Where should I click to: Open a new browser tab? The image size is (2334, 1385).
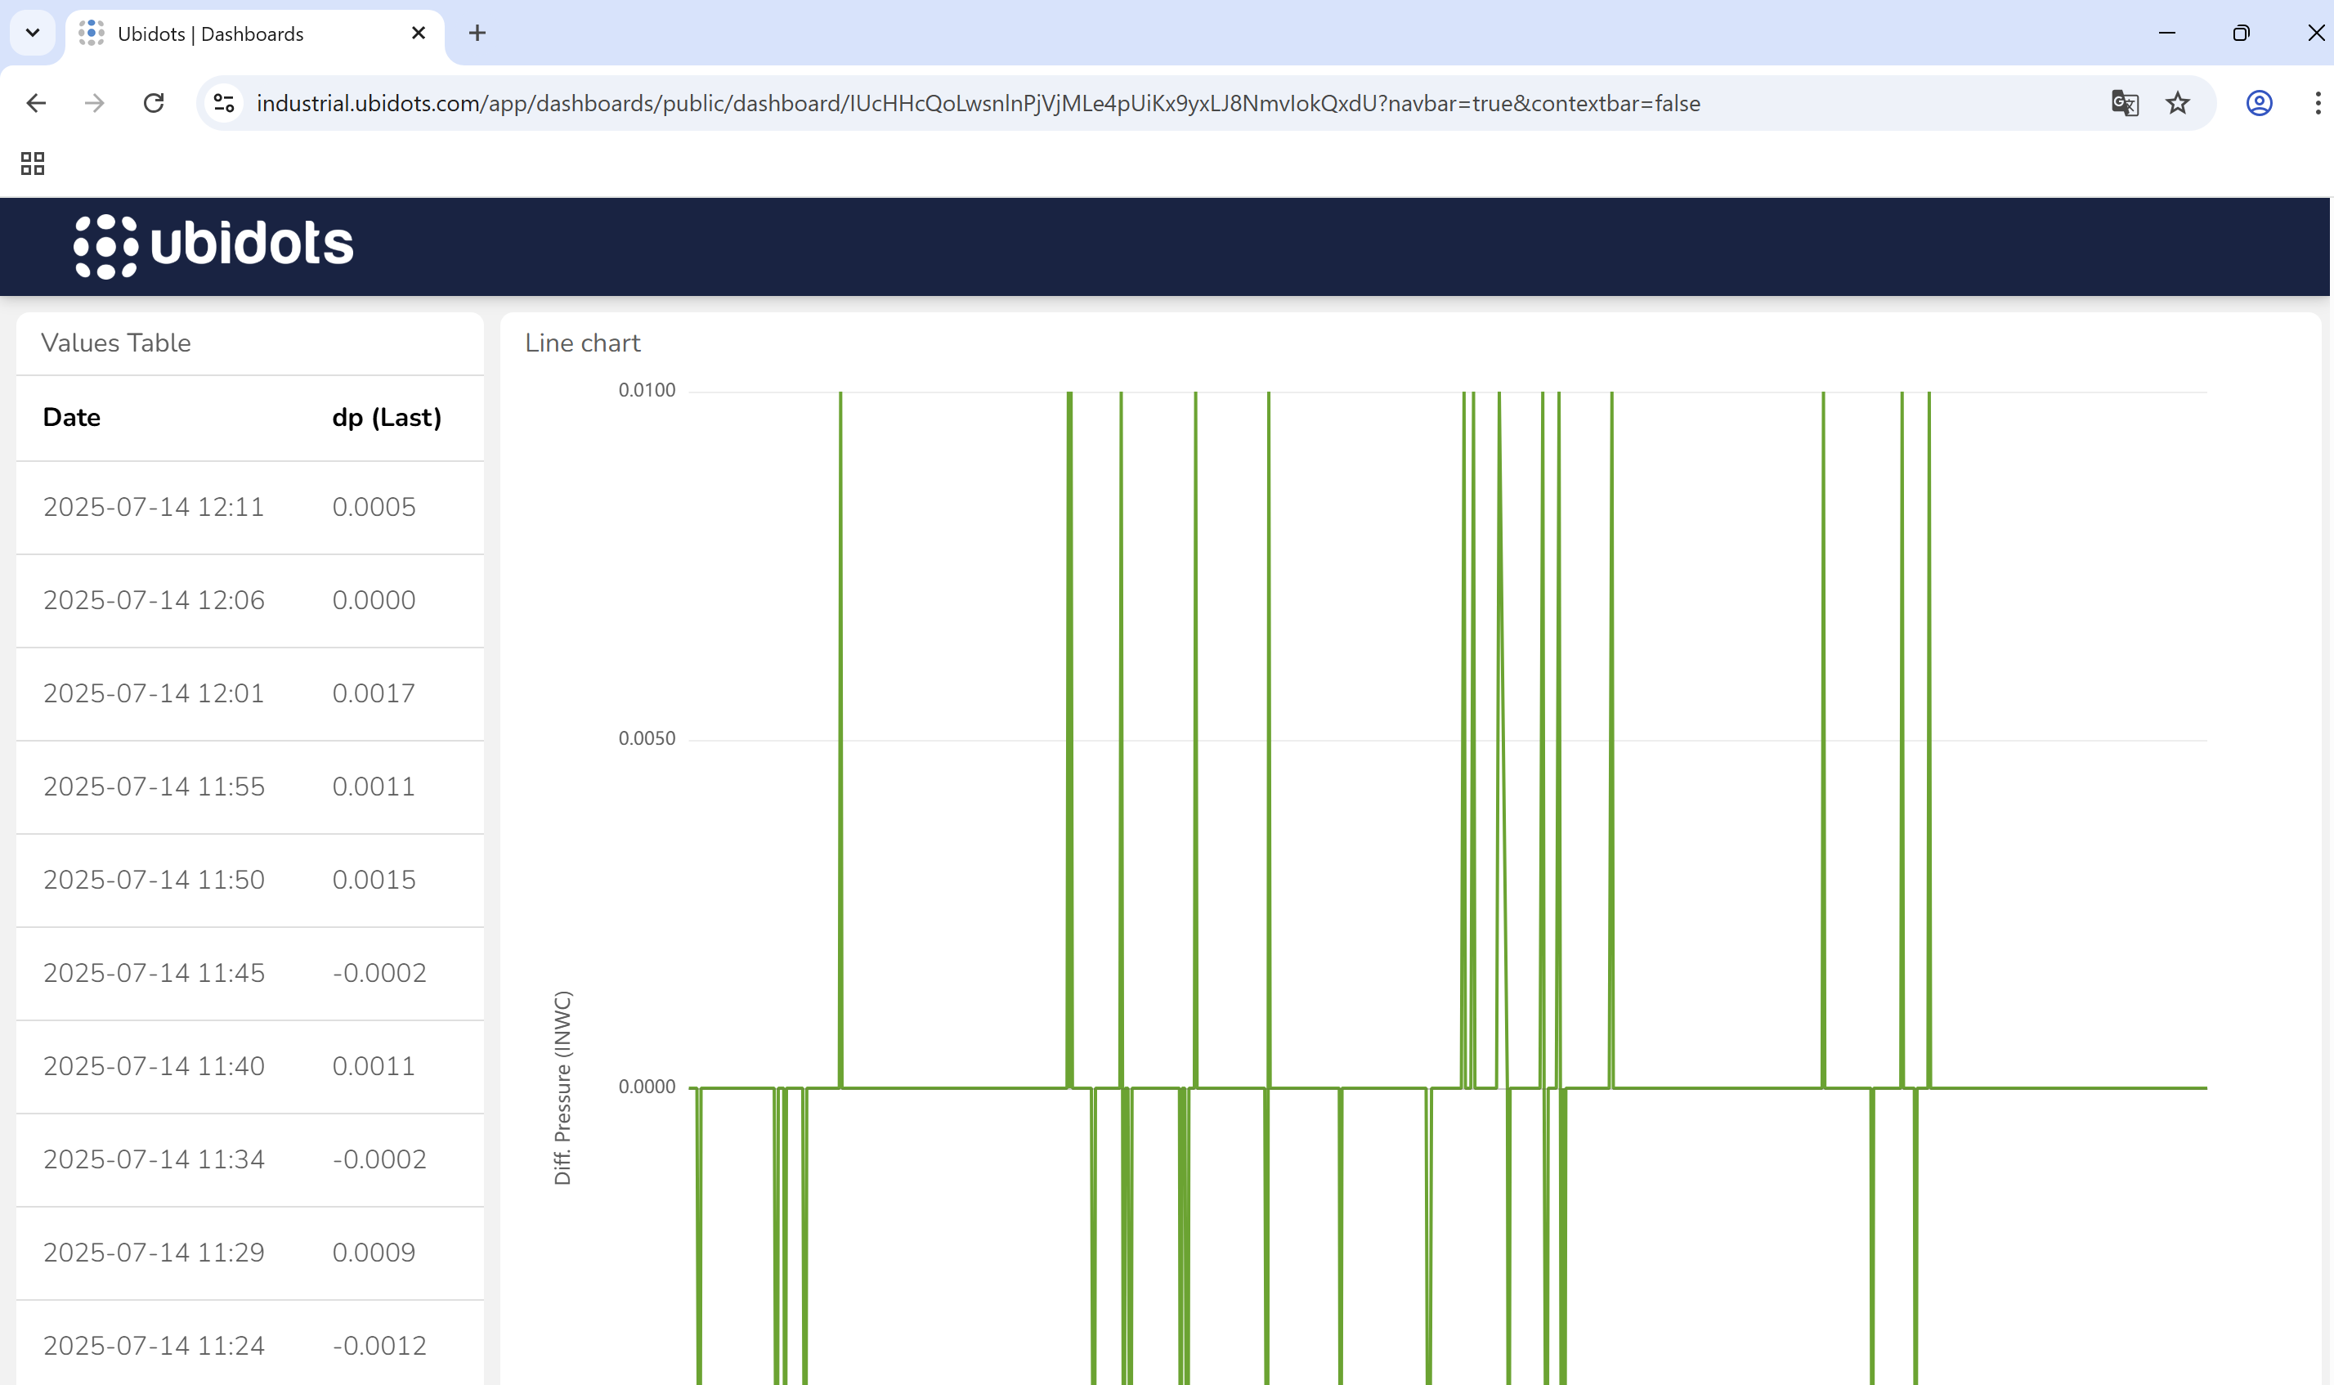[477, 33]
